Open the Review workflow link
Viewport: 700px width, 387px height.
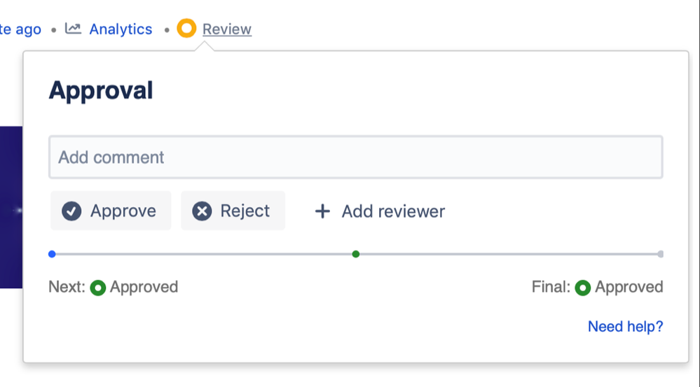click(x=226, y=29)
